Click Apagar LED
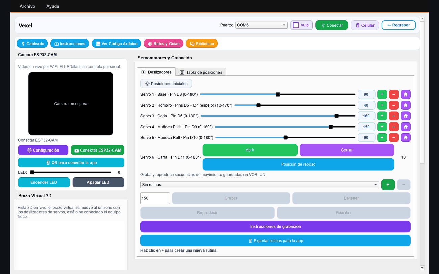The width and height of the screenshot is (439, 274). [98, 182]
